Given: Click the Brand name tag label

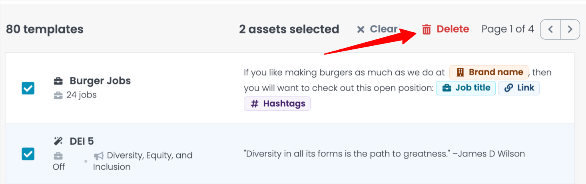Looking at the screenshot, I should [x=496, y=72].
